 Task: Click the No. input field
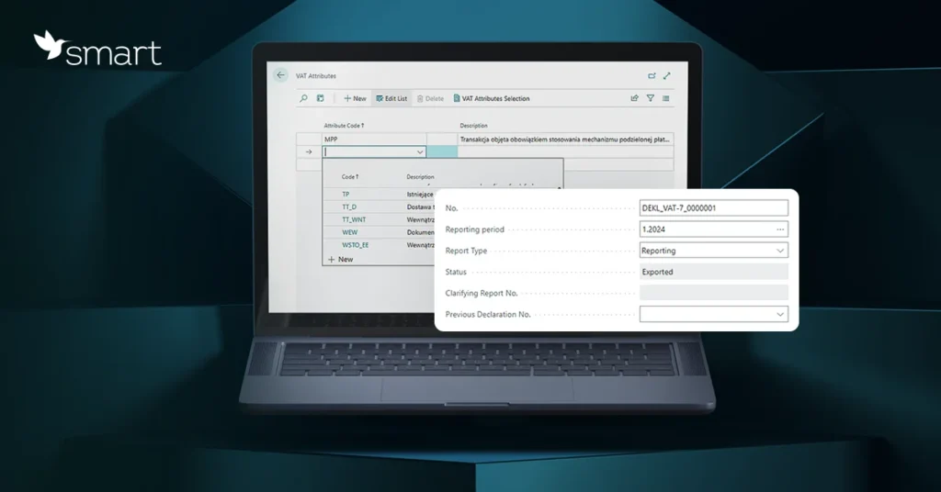tap(713, 208)
